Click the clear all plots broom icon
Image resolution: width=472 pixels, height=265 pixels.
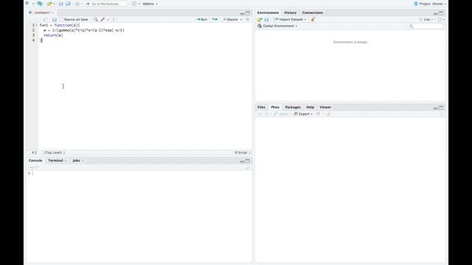click(329, 114)
